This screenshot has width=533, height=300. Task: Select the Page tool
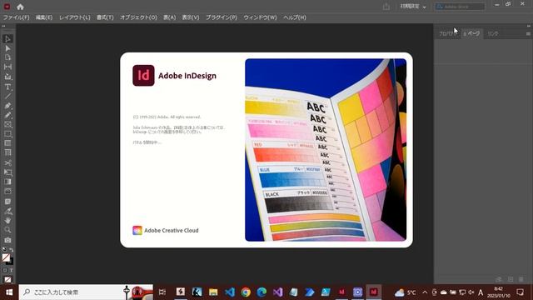coord(7,57)
